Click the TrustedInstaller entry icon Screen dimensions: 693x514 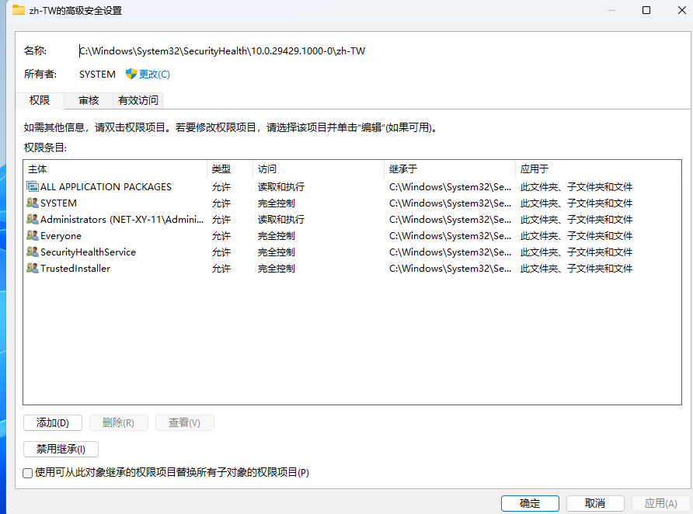coord(33,268)
